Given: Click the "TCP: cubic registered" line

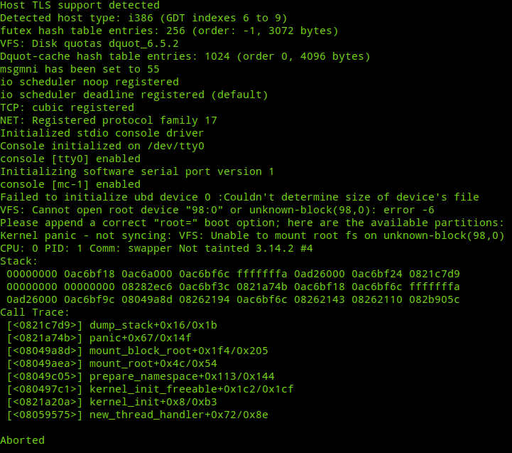Looking at the screenshot, I should tap(67, 107).
